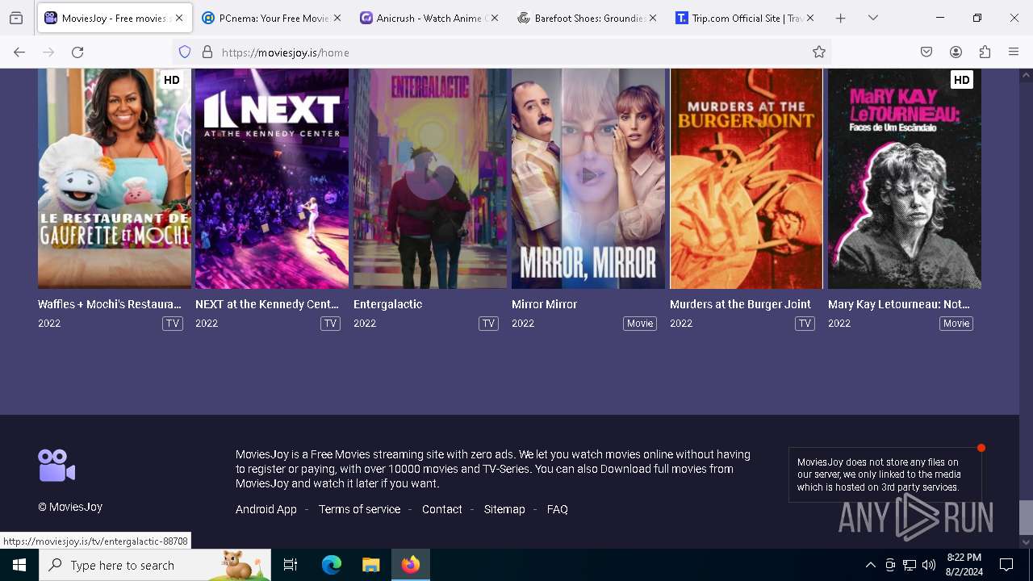Click the taskbar search box
Image resolution: width=1033 pixels, height=581 pixels.
(155, 565)
